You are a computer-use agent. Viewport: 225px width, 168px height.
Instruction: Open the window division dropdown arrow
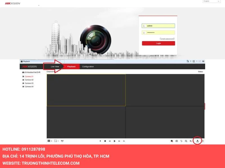51,141
